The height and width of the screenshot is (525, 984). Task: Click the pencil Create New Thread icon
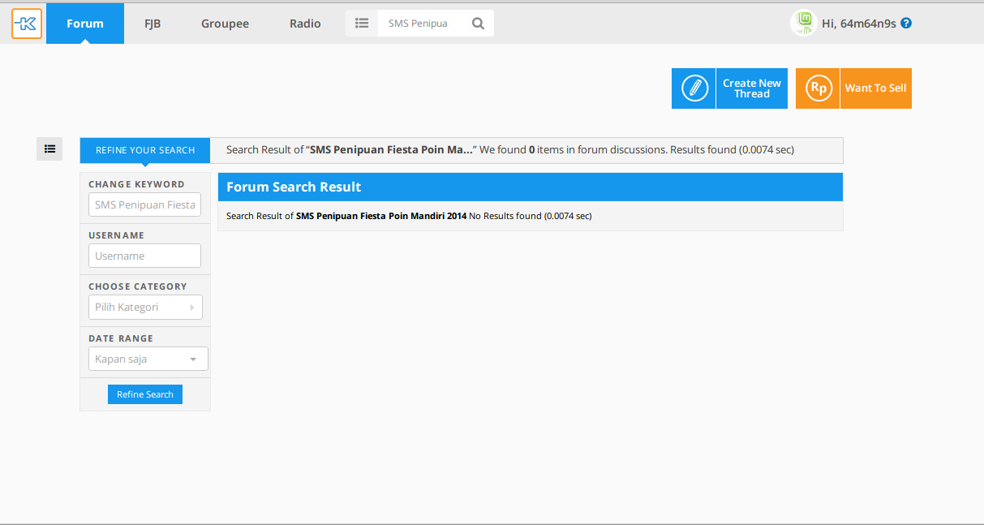point(694,88)
